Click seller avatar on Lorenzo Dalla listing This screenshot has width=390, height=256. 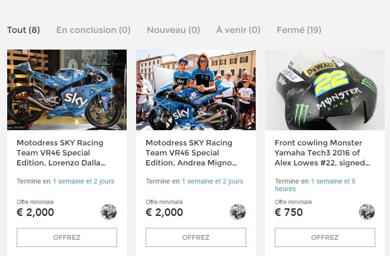point(108,212)
